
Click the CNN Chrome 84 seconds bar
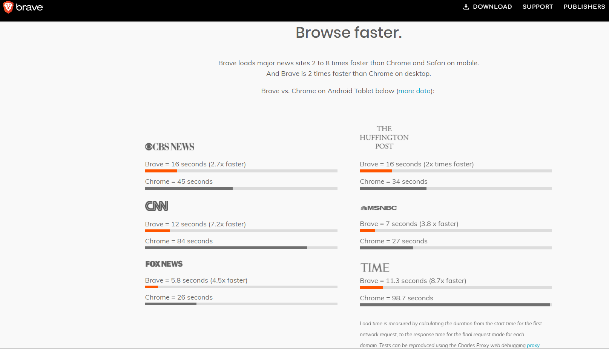coord(241,248)
